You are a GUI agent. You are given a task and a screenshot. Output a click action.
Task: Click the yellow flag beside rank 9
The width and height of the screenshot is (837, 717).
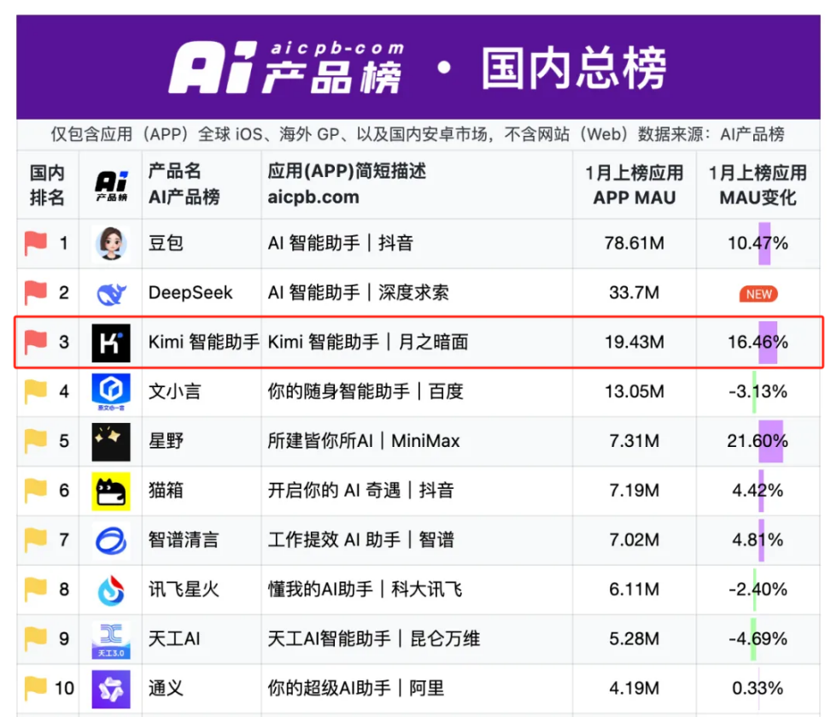pyautogui.click(x=36, y=638)
